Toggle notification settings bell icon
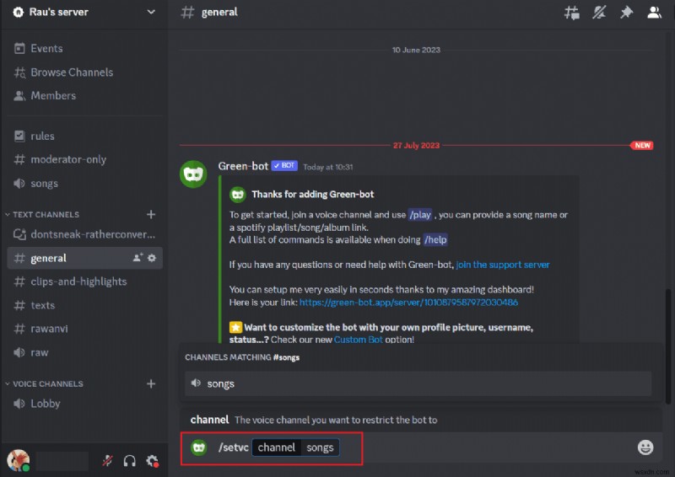The height and width of the screenshot is (477, 675). pos(599,13)
